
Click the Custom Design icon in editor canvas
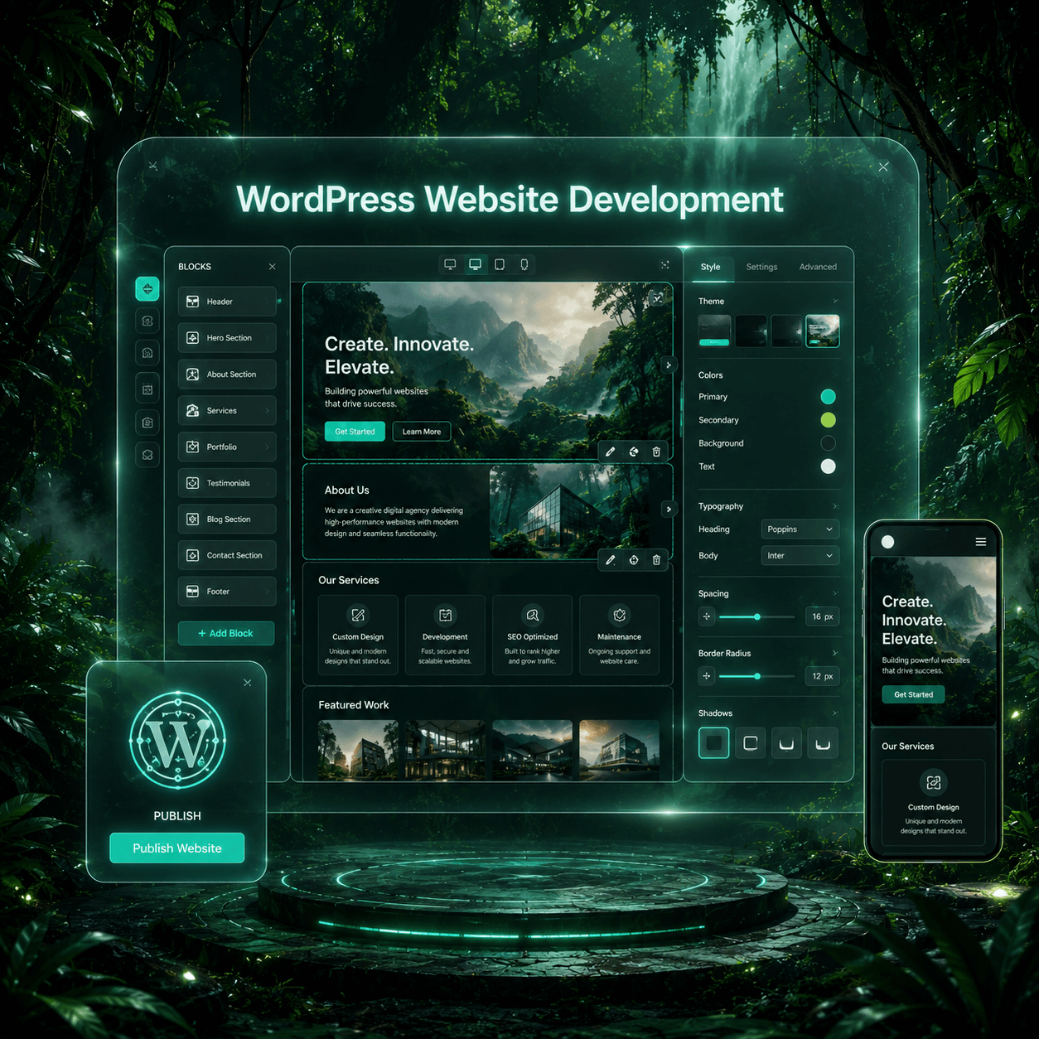tap(358, 615)
